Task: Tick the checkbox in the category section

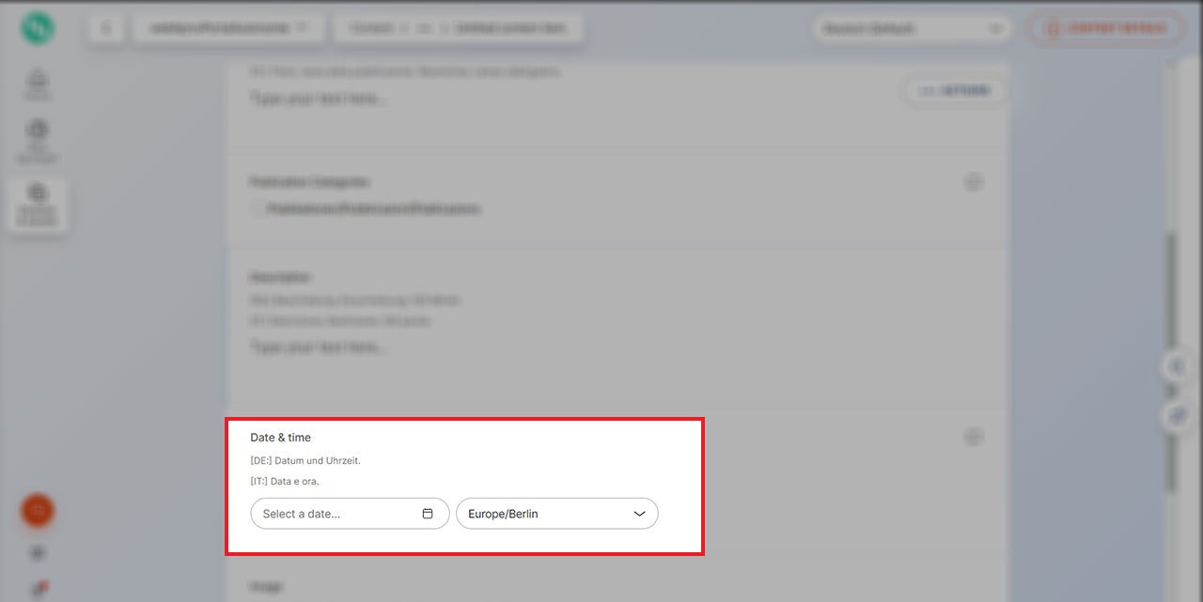Action: coord(257,209)
